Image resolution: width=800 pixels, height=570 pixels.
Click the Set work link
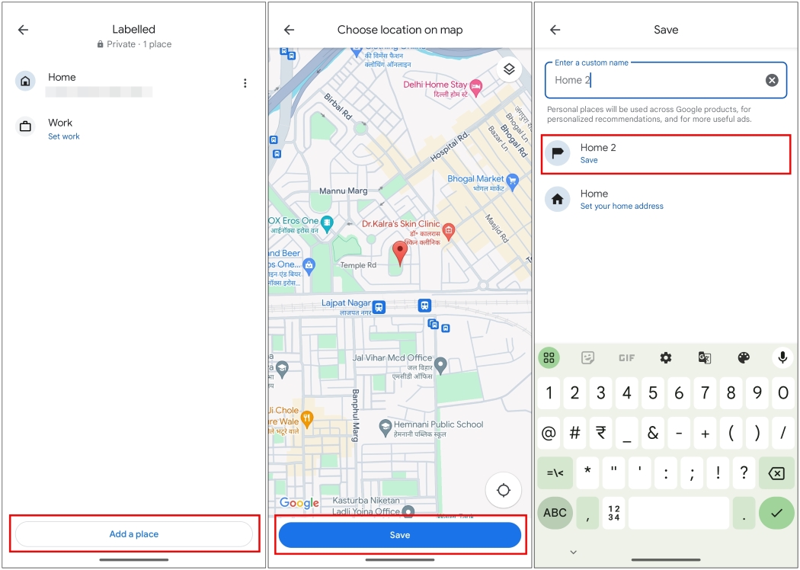(64, 136)
